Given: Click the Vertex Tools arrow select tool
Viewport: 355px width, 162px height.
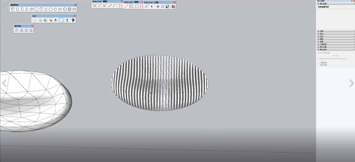Looking at the screenshot, I should click(x=152, y=7).
